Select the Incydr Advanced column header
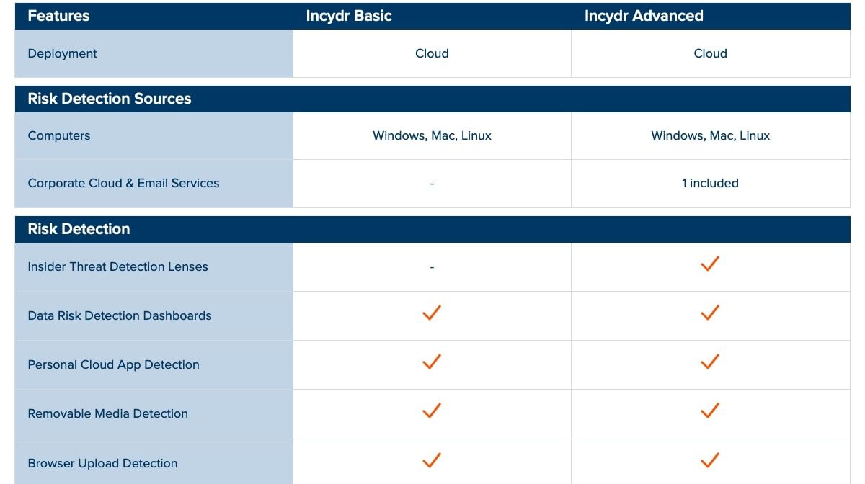 tap(644, 16)
